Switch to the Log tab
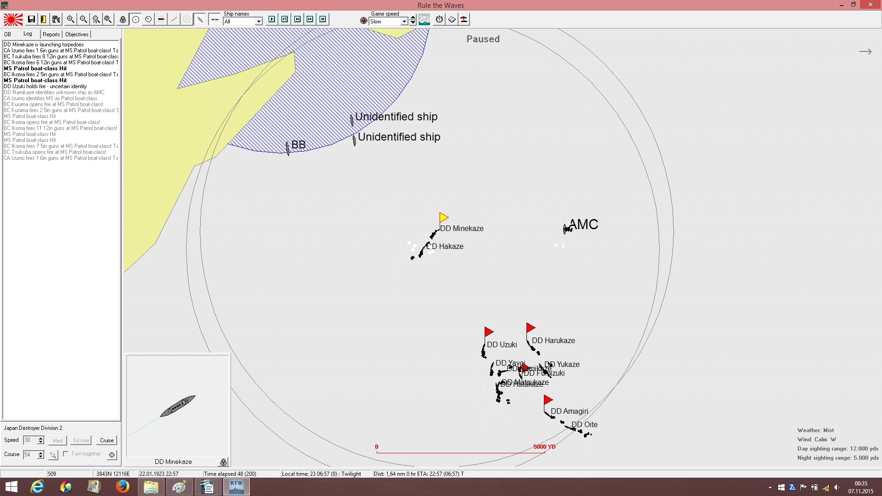This screenshot has height=496, width=882. (x=28, y=34)
